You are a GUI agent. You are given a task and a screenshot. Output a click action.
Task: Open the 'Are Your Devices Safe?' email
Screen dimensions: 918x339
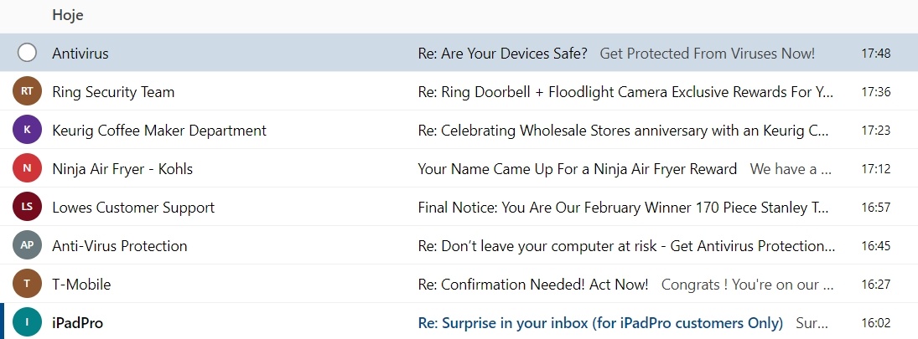502,54
